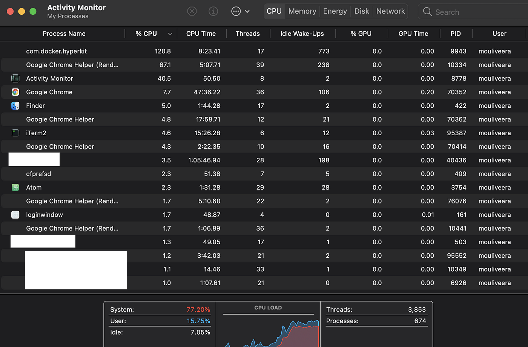Switch to the Network tab
The width and height of the screenshot is (528, 347).
point(391,11)
